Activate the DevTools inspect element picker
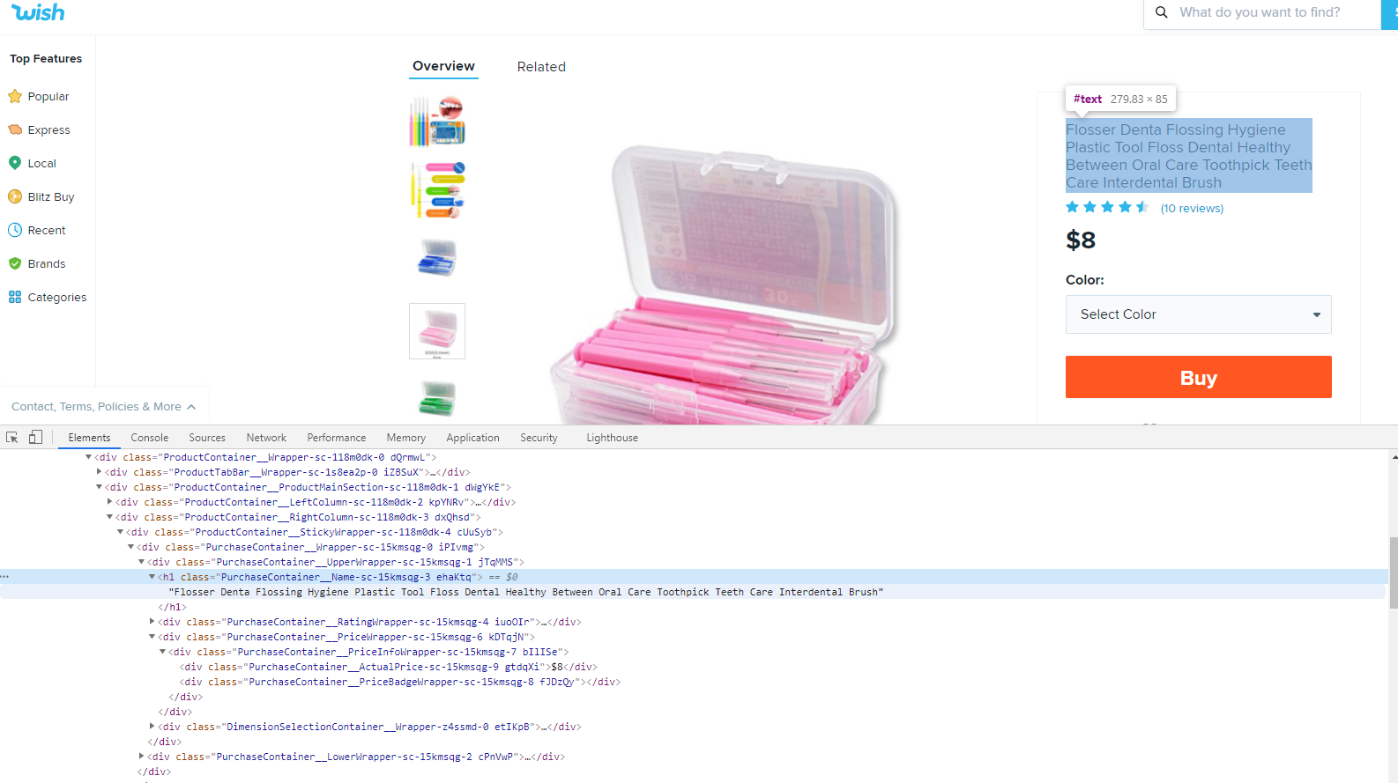Image resolution: width=1398 pixels, height=783 pixels. (12, 437)
